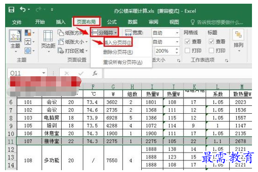The image size is (258, 172).
Task: Select column I header
Action: click(152, 86)
